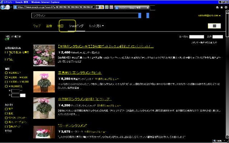Viewport: 229px width, 143px height.
Task: Click the ¥2,400 mixed cyclamen thumbnail
Action: [44, 56]
